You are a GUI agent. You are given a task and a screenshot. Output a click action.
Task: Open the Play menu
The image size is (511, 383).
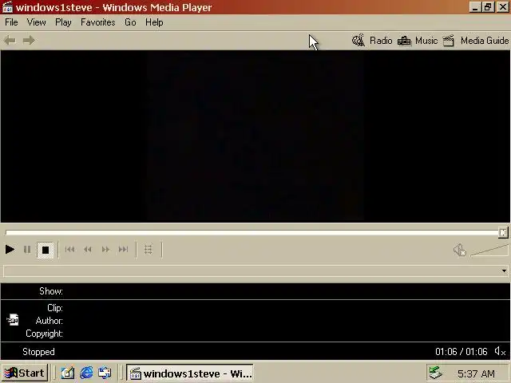(x=63, y=22)
